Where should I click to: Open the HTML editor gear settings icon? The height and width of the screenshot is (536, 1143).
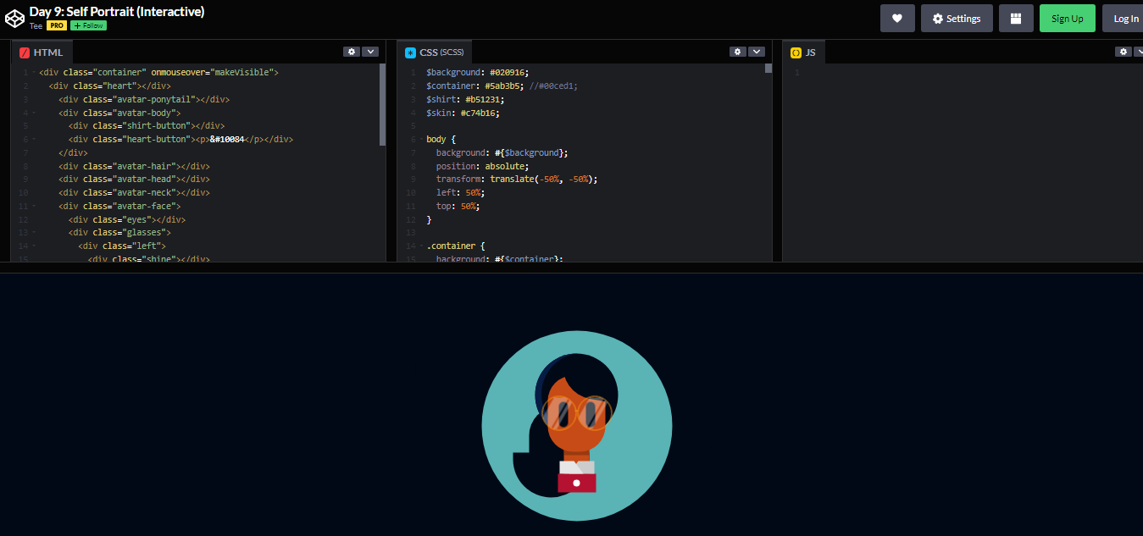pos(352,51)
